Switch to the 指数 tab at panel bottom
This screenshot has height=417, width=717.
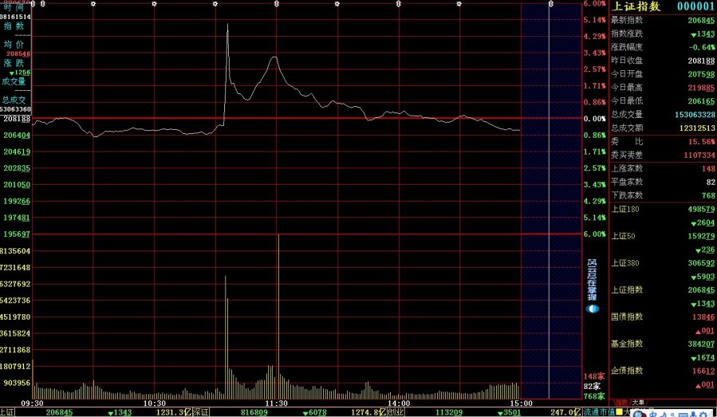(x=621, y=403)
